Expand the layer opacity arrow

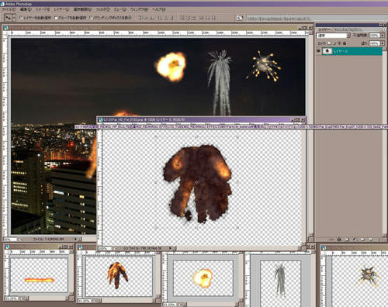click(383, 36)
